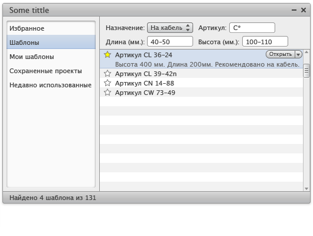Mark Артикул CW 73-49 as favorite
The image size is (313, 236).
pyautogui.click(x=107, y=92)
